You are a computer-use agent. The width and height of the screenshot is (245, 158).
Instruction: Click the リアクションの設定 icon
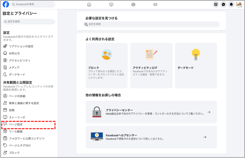[5, 46]
